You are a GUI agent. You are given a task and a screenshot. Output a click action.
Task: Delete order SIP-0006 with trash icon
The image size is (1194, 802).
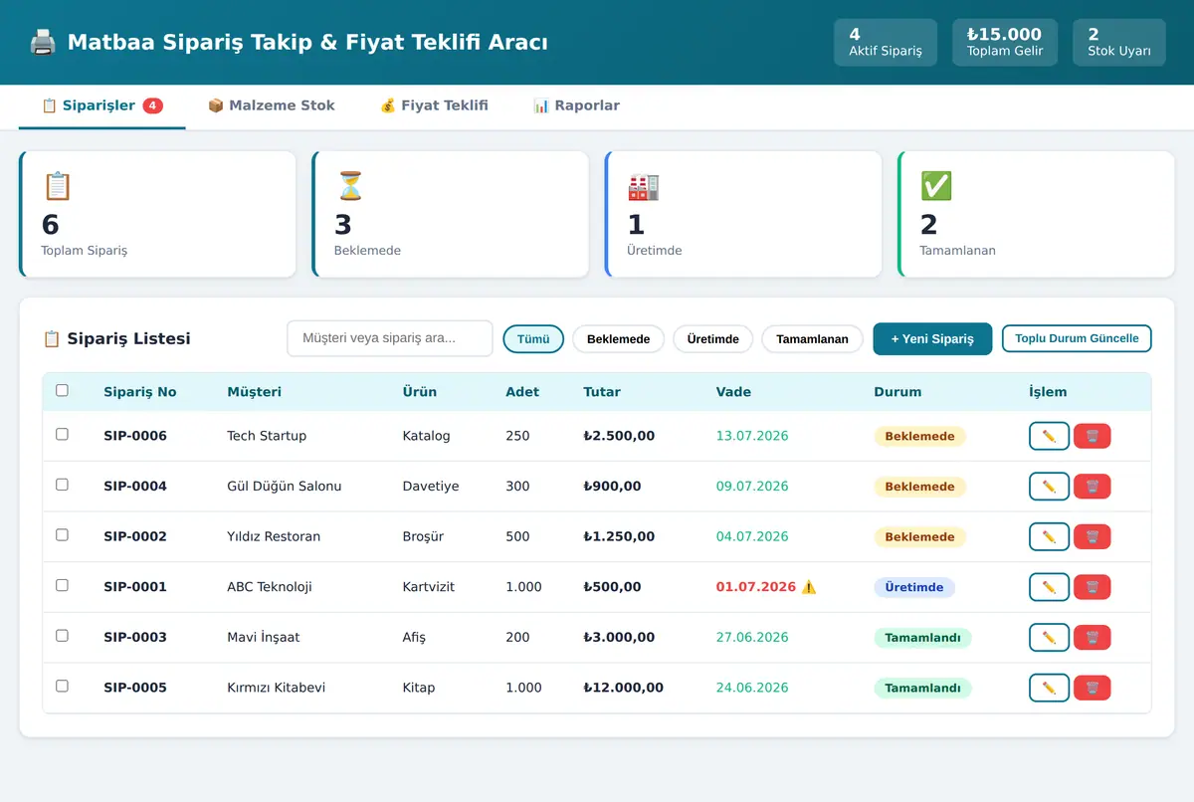(1093, 436)
